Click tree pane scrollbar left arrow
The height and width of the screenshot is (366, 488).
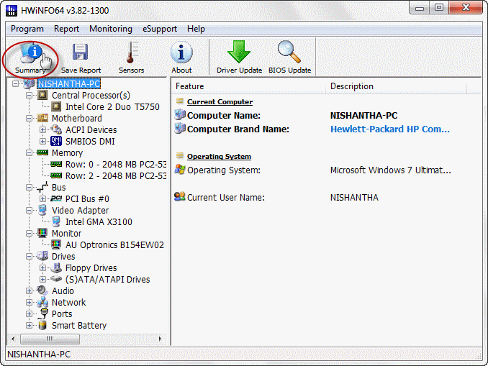tap(13, 339)
